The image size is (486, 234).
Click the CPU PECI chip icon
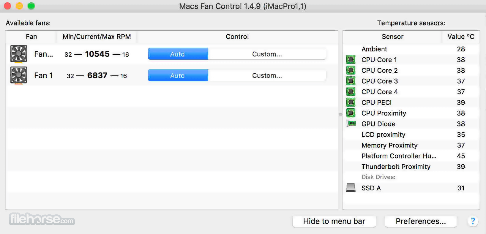tap(351, 102)
